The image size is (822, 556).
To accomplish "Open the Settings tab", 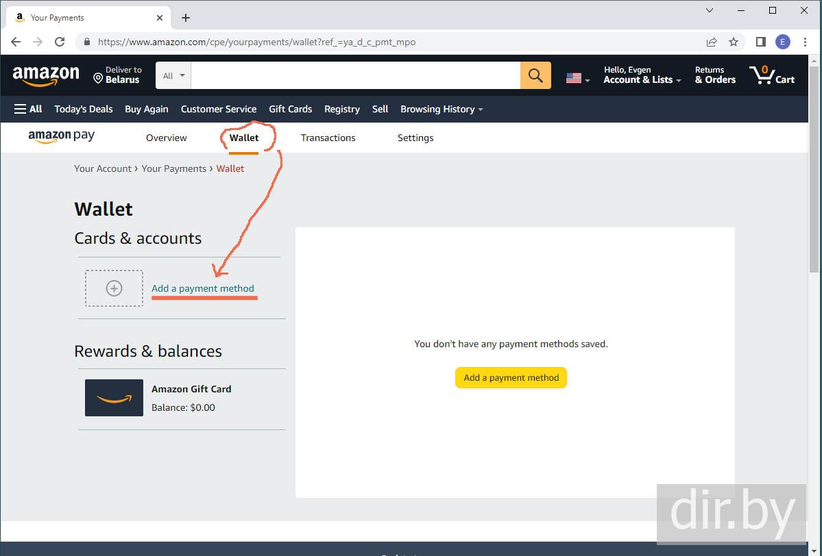I will pos(415,138).
